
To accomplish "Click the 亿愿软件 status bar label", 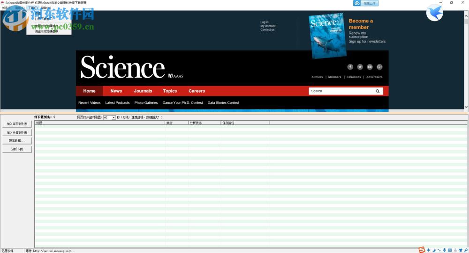I will 8,251.
